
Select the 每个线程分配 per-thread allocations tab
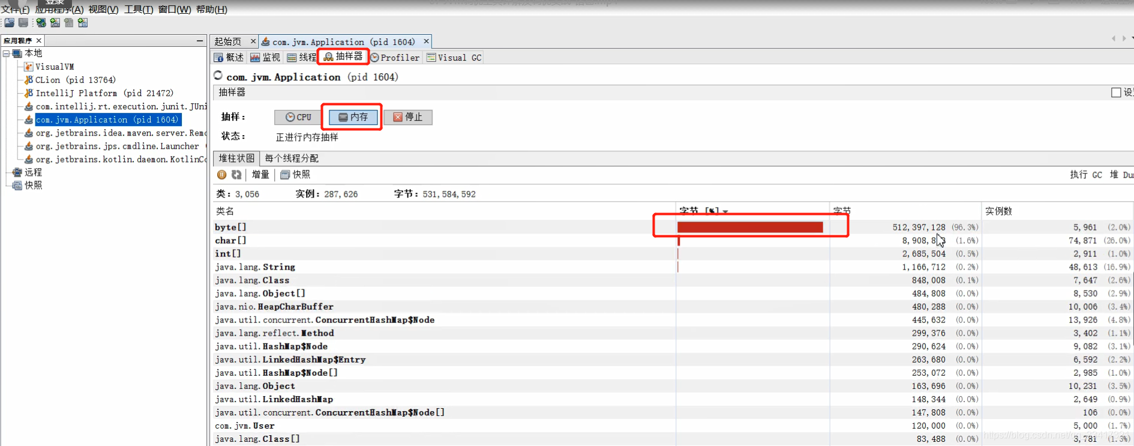pyautogui.click(x=292, y=158)
